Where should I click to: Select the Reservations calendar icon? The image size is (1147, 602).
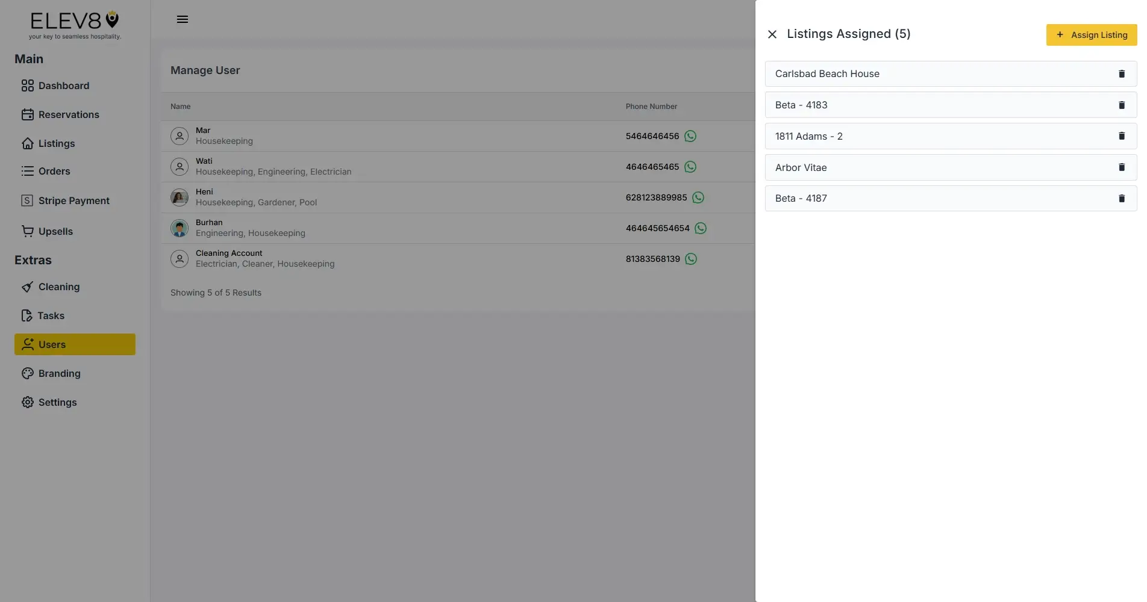(x=28, y=114)
